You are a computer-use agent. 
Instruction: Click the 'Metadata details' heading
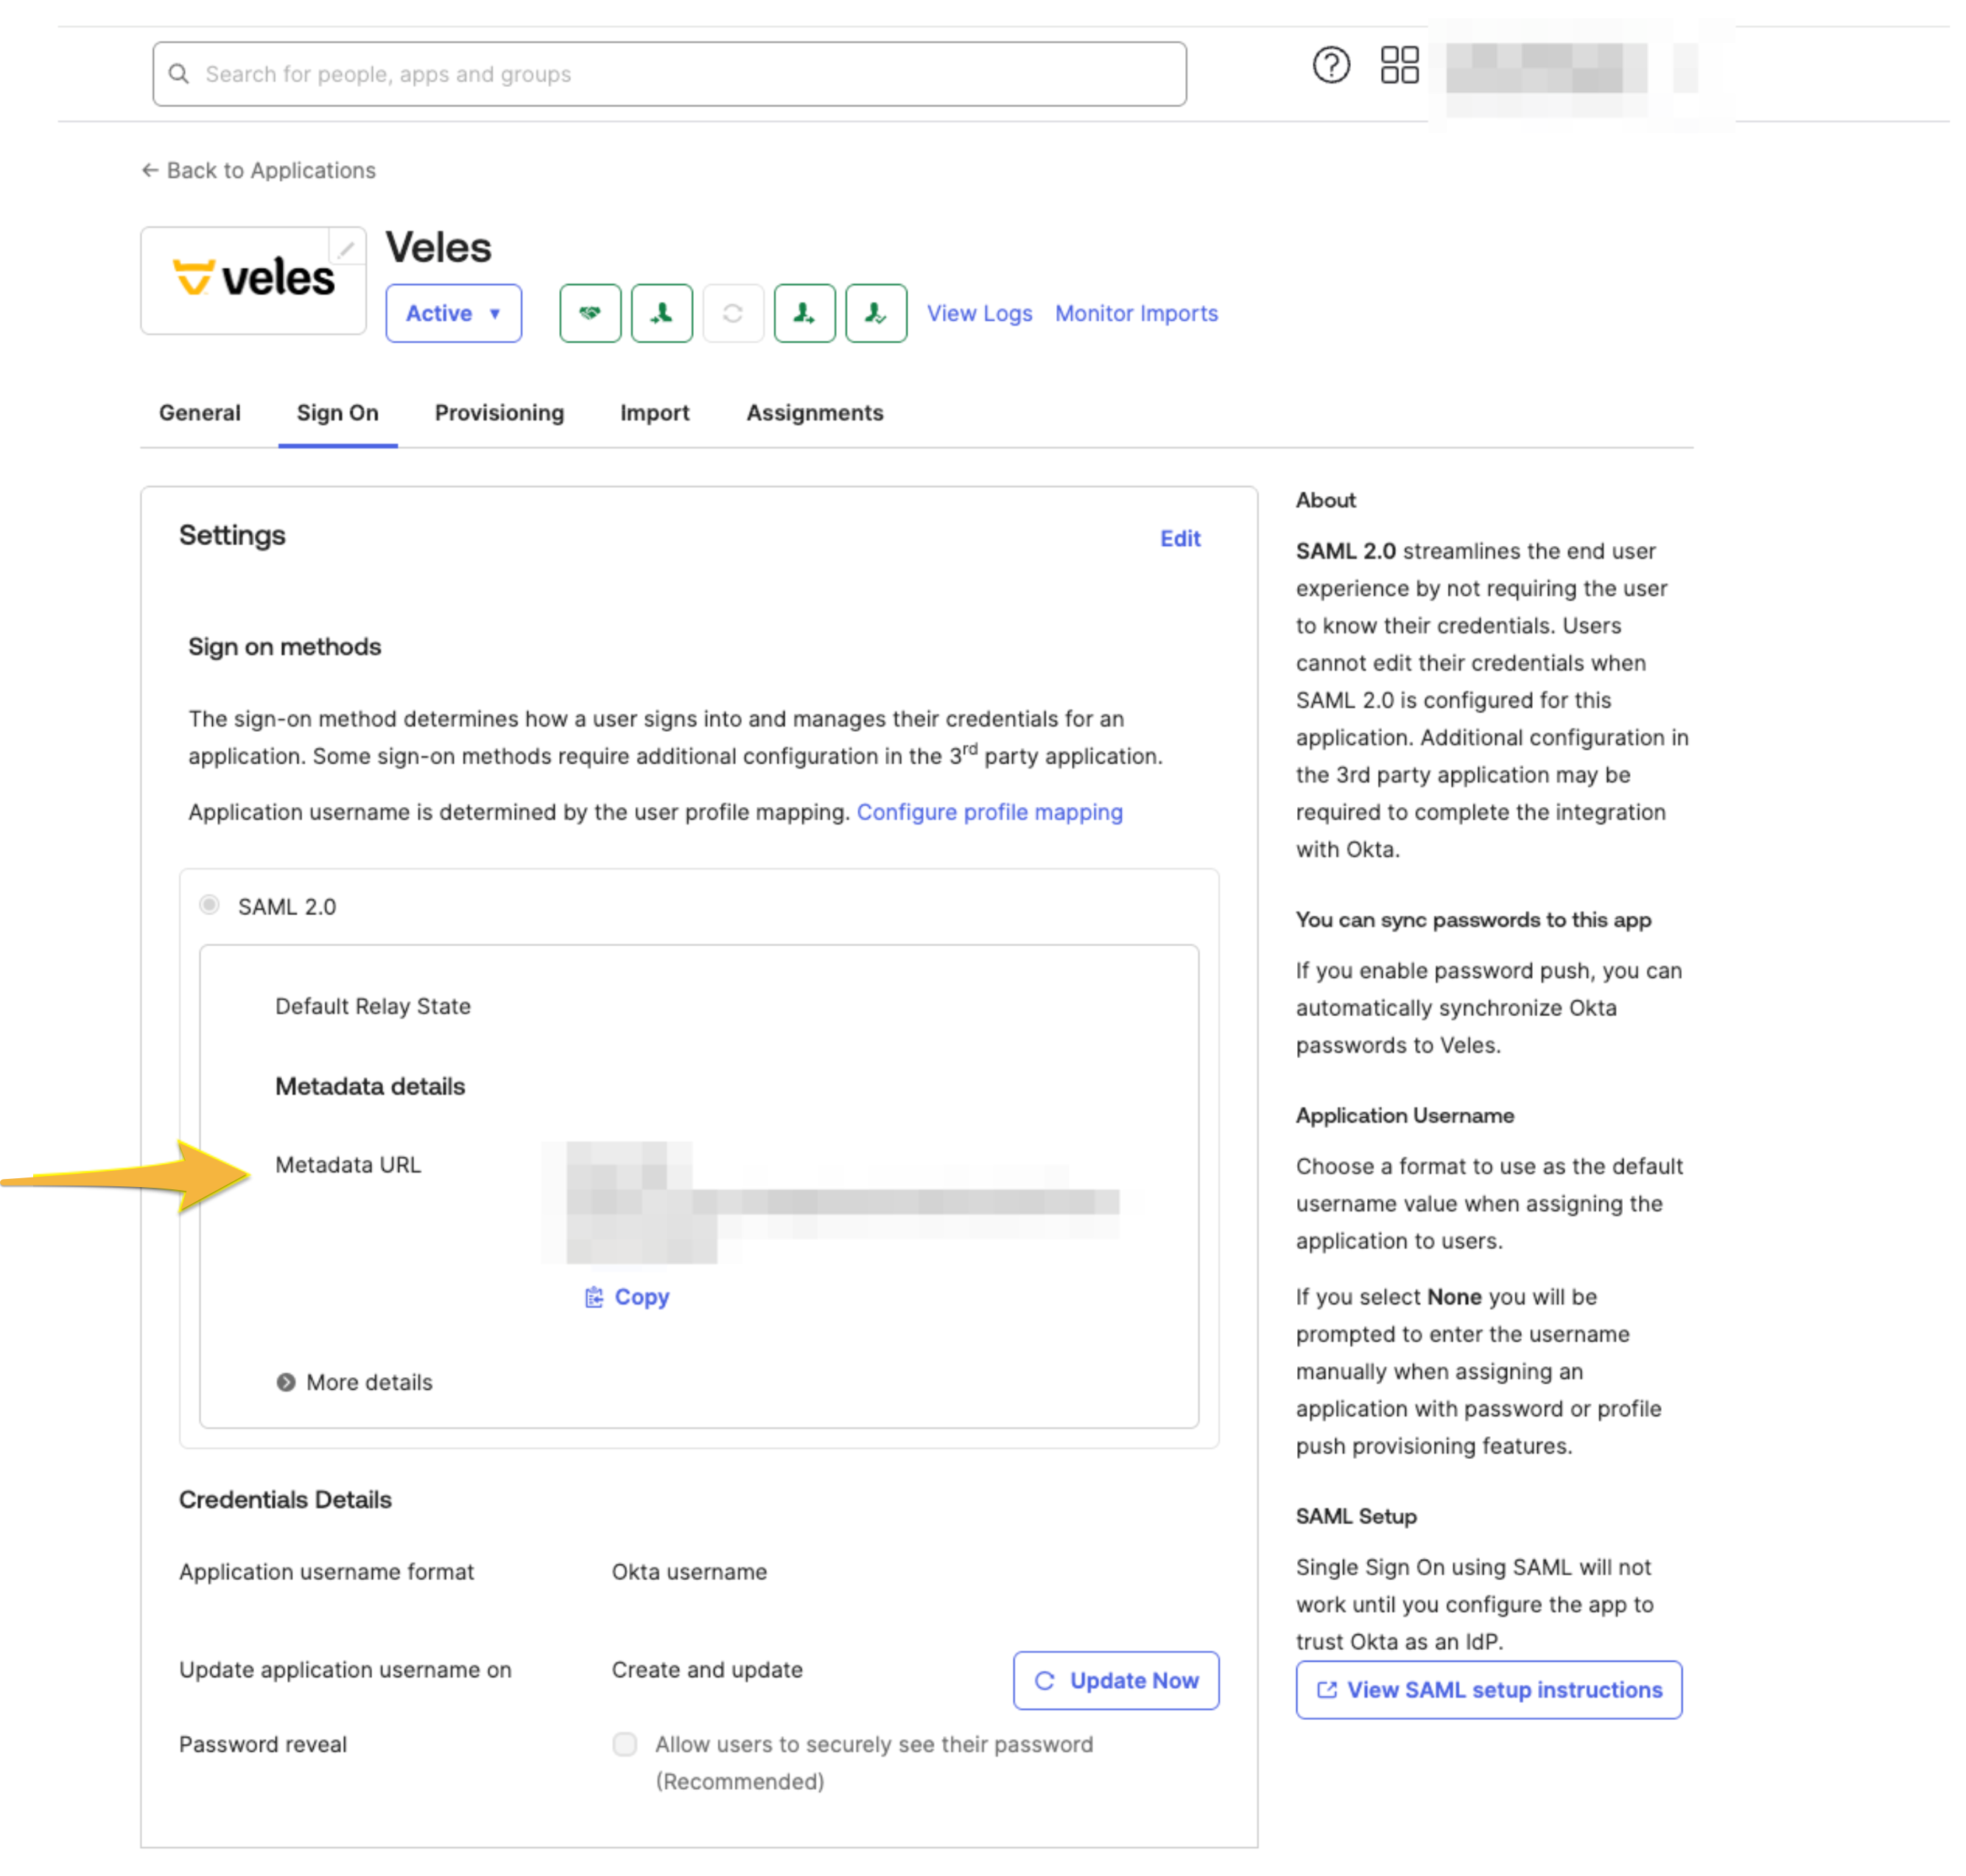[370, 1086]
